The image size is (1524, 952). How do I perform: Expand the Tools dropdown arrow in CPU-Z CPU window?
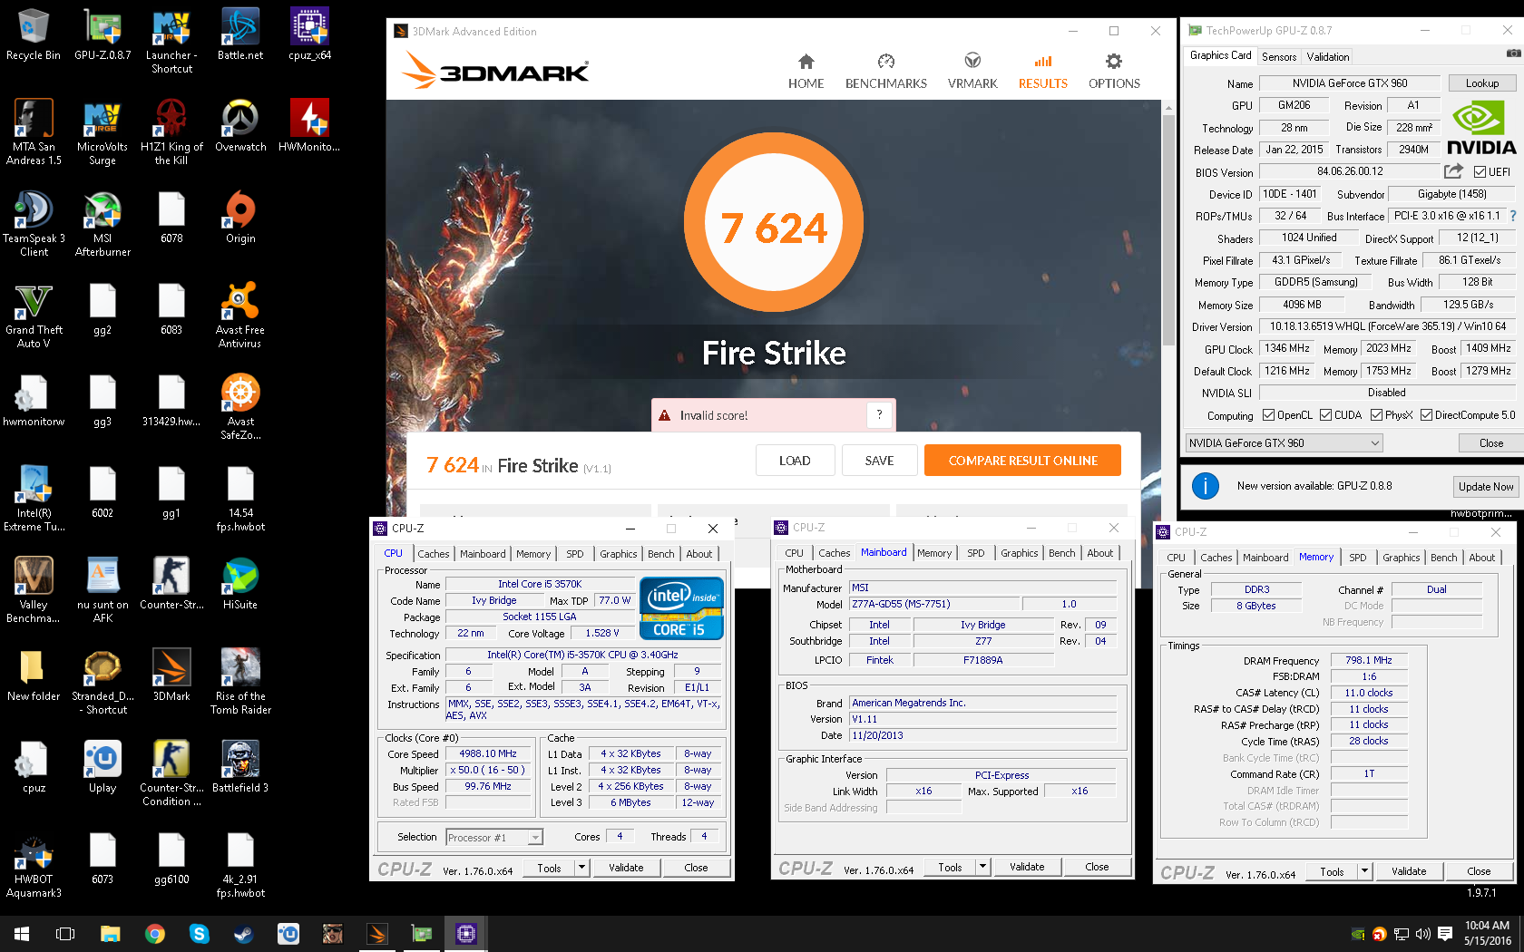(581, 868)
